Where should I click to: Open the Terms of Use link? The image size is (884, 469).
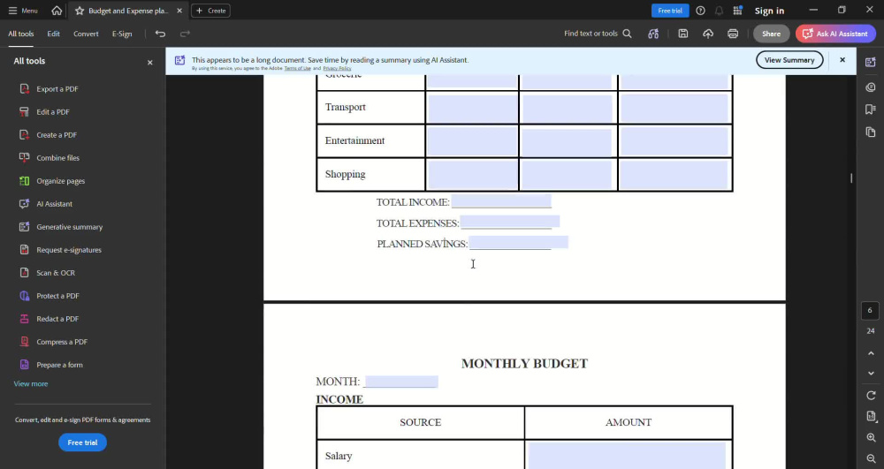[297, 68]
